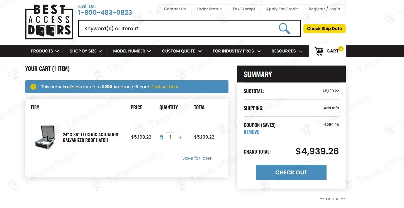Screen dimensions: 404x208
Task: Click into the keyword search field
Action: pos(178,29)
